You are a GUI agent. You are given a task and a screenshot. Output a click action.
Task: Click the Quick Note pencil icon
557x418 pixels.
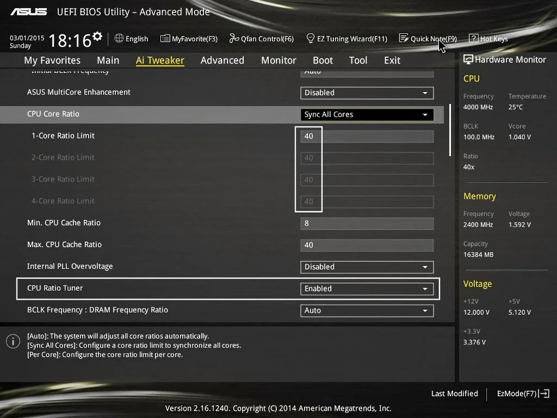point(404,38)
